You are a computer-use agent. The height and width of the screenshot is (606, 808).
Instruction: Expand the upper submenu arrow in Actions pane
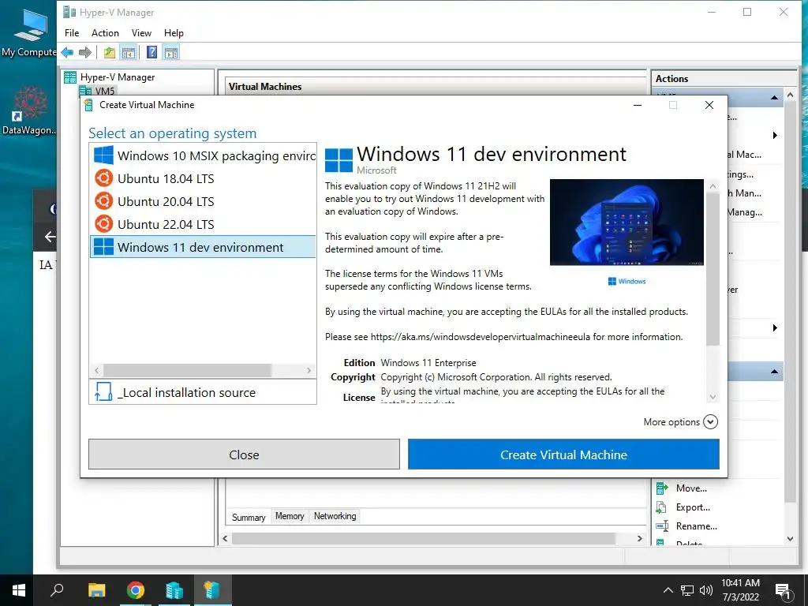click(775, 136)
